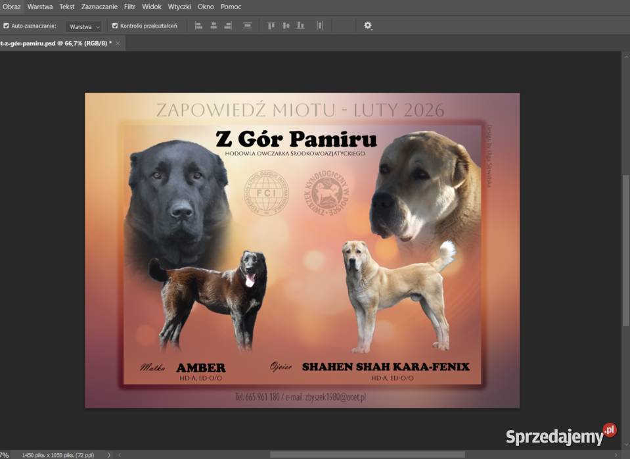Click the vertical scrollbar on the right
The width and height of the screenshot is (630, 459).
pos(625,250)
